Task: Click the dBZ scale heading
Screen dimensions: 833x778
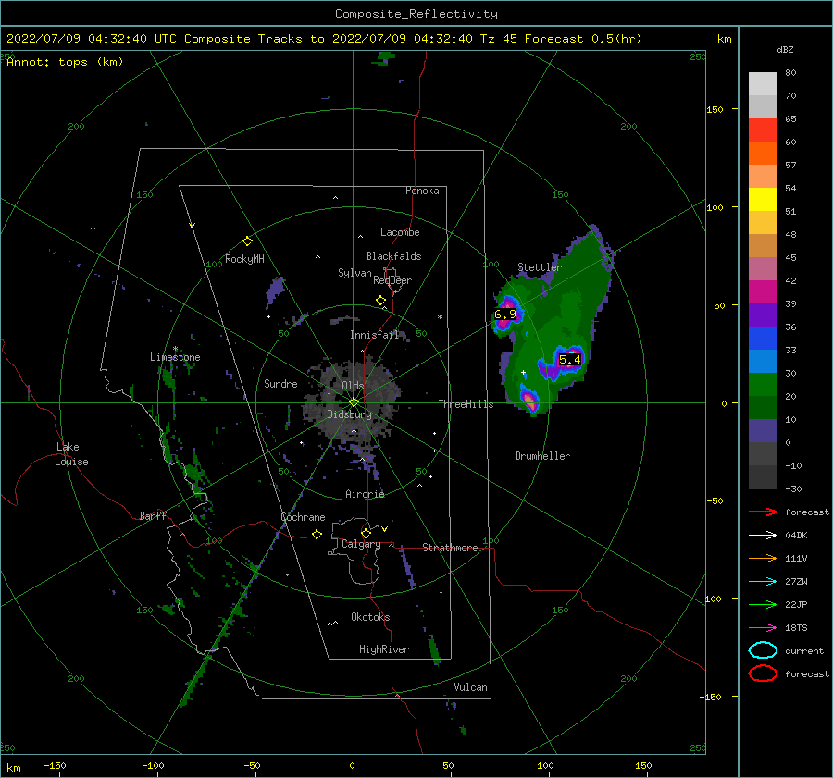Action: point(785,49)
